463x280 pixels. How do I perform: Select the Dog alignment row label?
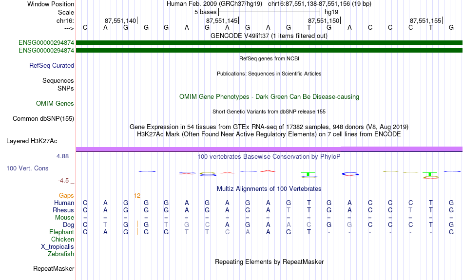(68, 225)
